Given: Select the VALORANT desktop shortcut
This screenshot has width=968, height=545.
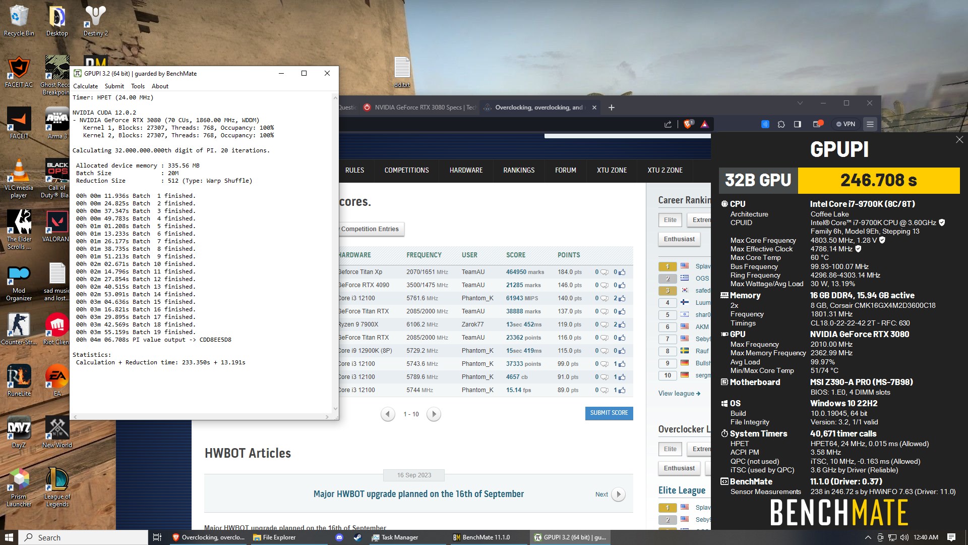Looking at the screenshot, I should [57, 227].
